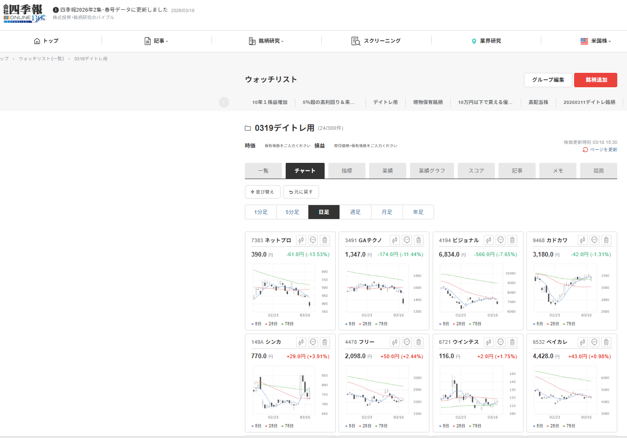
Task: Click the red 銘柄追加 button
Action: (595, 80)
